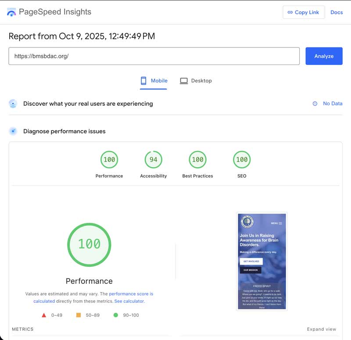Select the small Performance score gauge
Image resolution: width=351 pixels, height=340 pixels.
[x=109, y=160]
